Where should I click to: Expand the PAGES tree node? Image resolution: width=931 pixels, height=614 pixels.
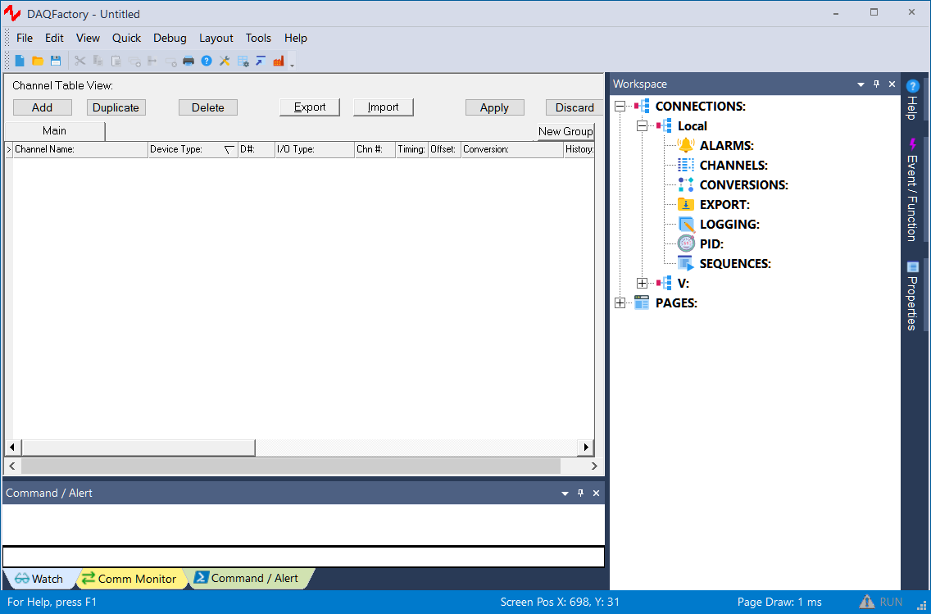pos(620,303)
